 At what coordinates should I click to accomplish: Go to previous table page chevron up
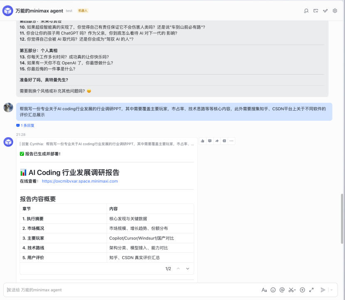coord(178,269)
